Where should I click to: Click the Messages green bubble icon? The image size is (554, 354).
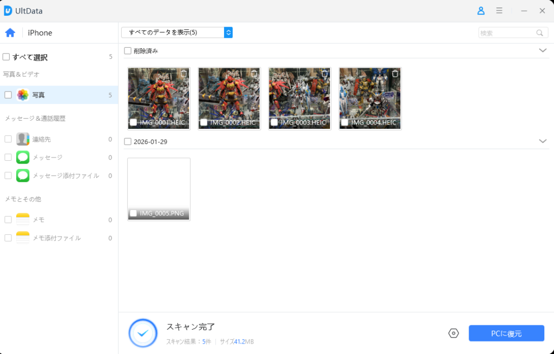[x=23, y=158]
